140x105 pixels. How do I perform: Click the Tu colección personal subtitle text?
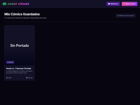click(x=26, y=18)
